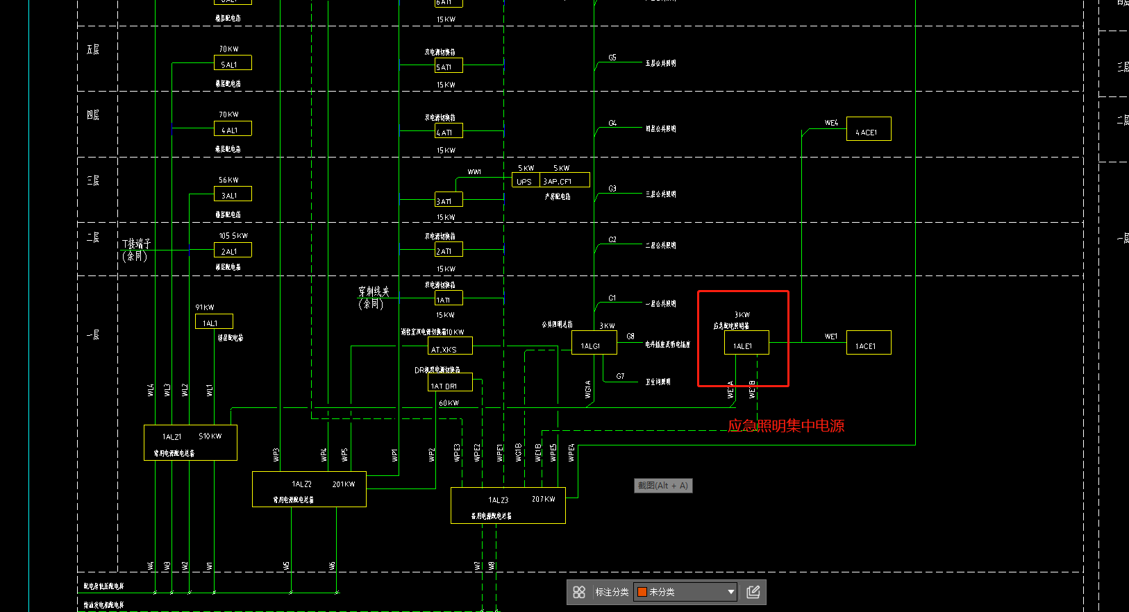Select the 1AL1 distribution box

[214, 322]
